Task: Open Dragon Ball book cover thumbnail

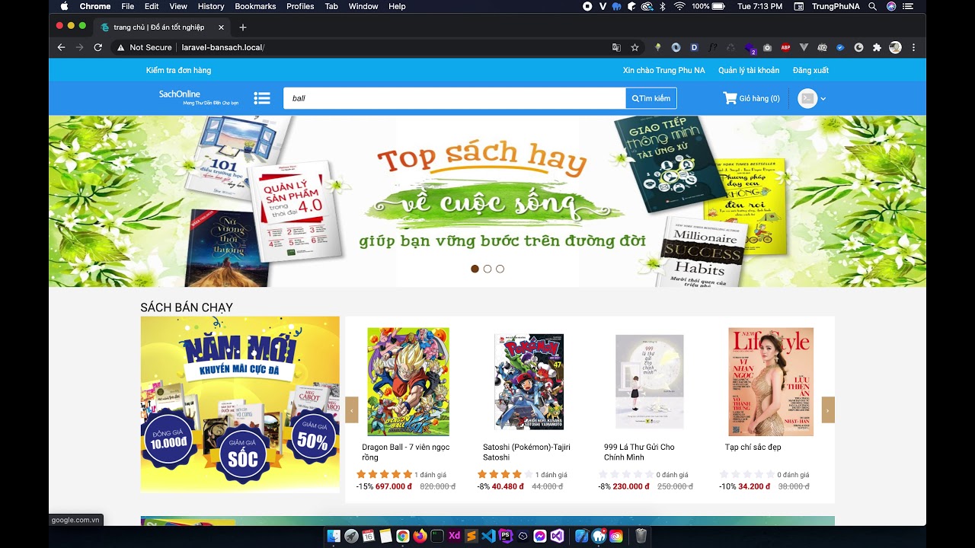Action: 408,381
